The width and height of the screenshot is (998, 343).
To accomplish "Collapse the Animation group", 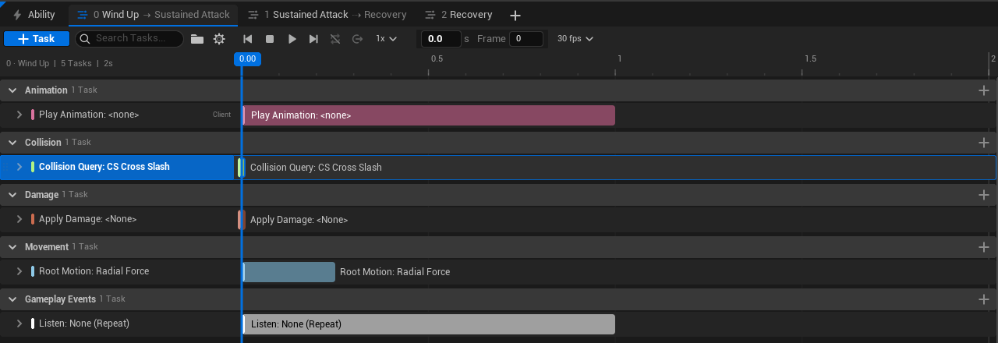I will coord(12,90).
